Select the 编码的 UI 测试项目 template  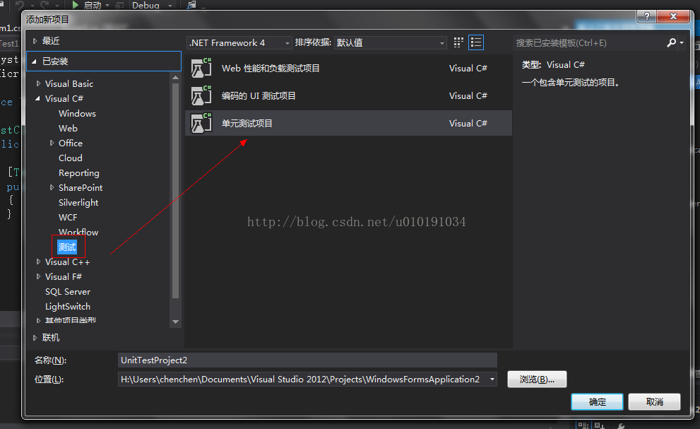[x=348, y=95]
